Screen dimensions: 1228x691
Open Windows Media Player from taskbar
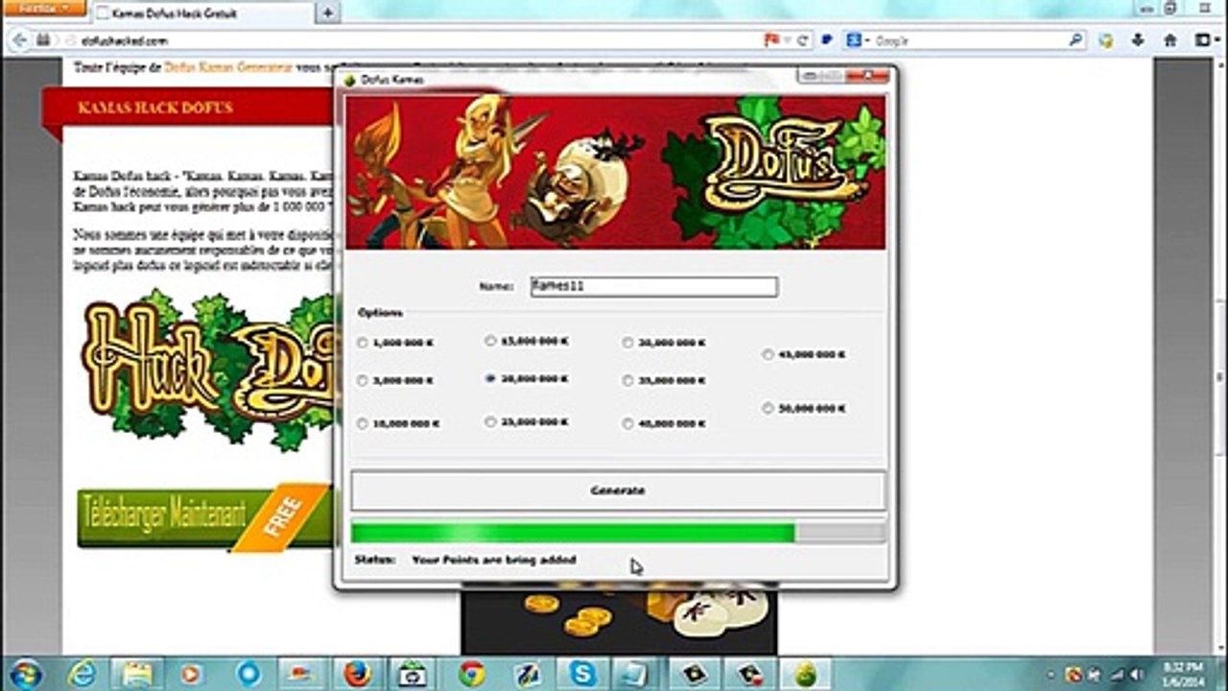[x=191, y=674]
